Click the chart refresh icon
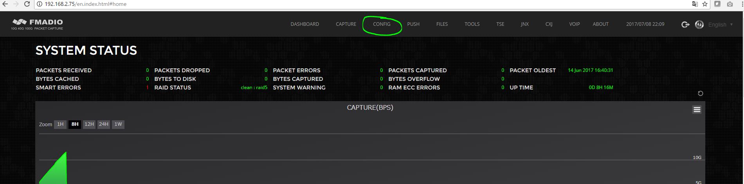Viewport: 744px width, 184px height. 701,93
